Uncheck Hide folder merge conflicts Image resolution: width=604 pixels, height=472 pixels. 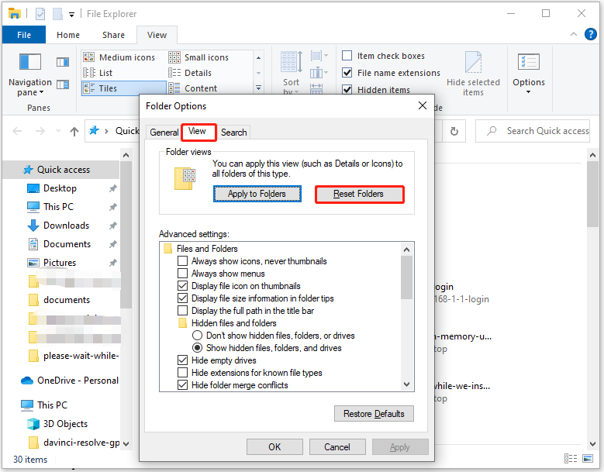coord(182,384)
